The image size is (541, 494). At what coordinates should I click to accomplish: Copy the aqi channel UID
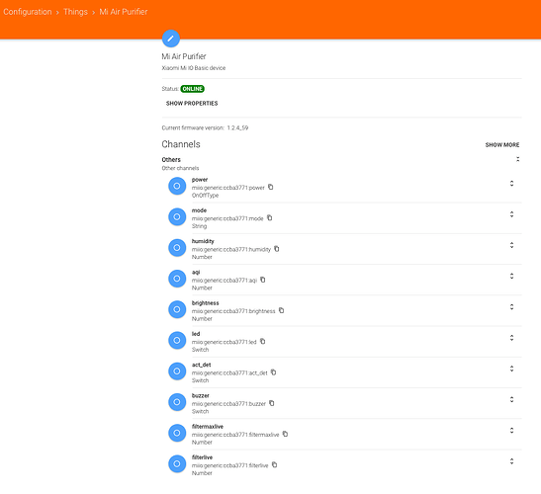[263, 280]
